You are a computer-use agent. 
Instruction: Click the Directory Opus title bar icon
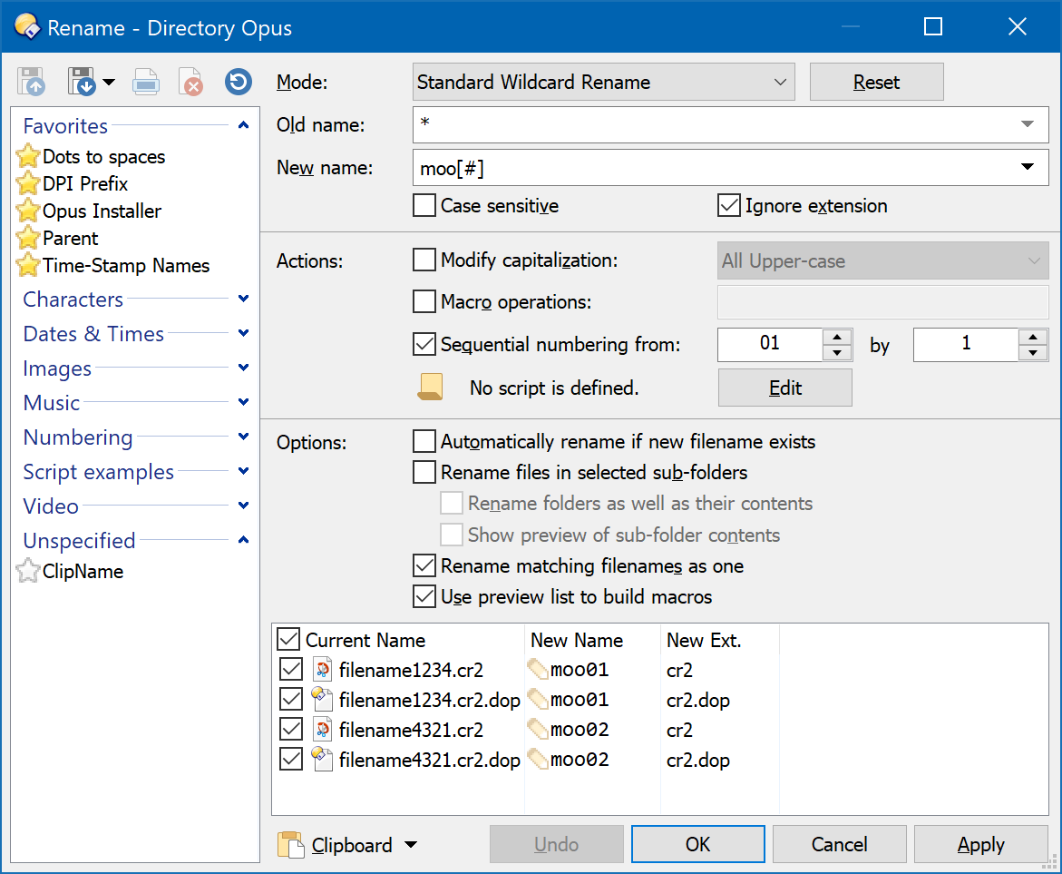(x=28, y=26)
